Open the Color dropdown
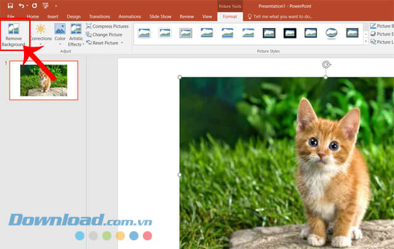The width and height of the screenshot is (394, 249). point(60,34)
